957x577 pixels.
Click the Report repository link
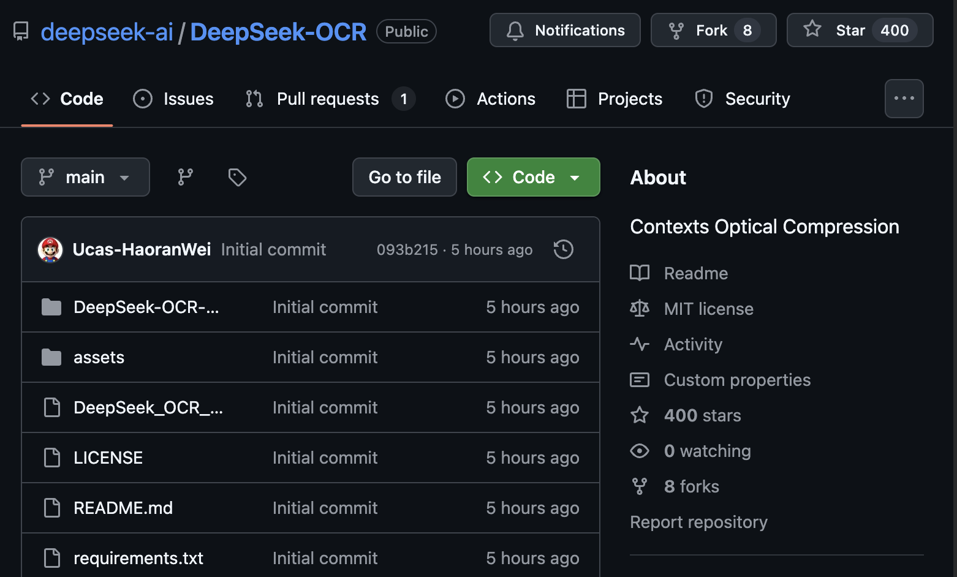[698, 522]
